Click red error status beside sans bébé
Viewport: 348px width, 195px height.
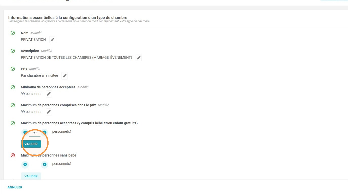(13, 155)
